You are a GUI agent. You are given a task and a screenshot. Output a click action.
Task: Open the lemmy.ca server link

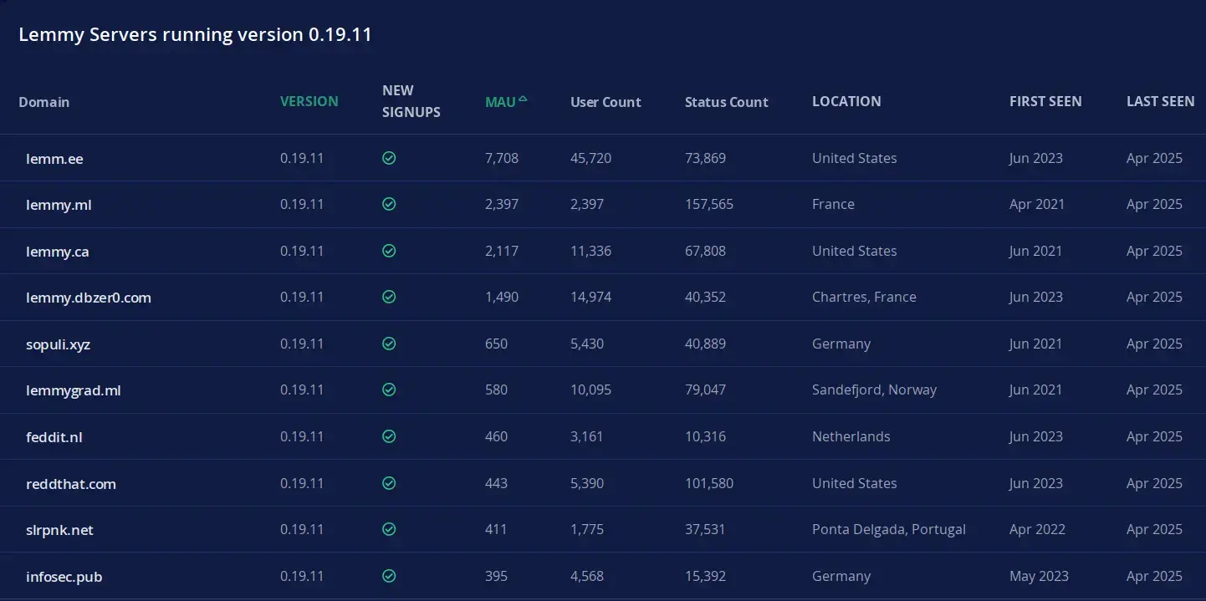[58, 252]
